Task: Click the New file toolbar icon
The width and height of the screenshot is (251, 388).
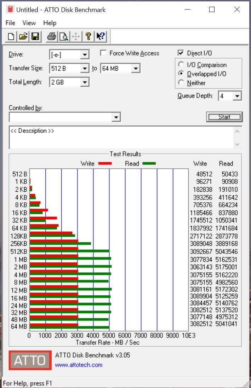Action: pyautogui.click(x=11, y=36)
